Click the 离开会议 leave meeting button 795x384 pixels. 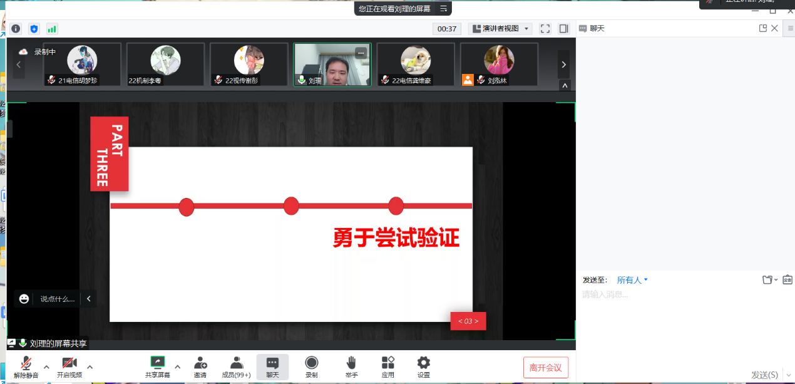[x=545, y=368]
